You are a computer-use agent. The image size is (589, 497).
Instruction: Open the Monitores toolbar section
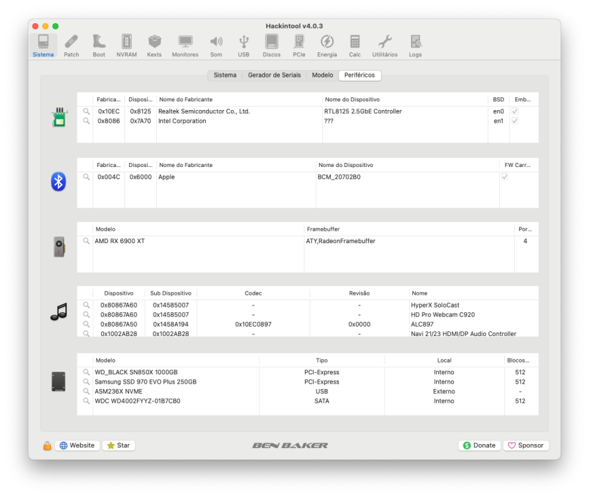pos(185,46)
